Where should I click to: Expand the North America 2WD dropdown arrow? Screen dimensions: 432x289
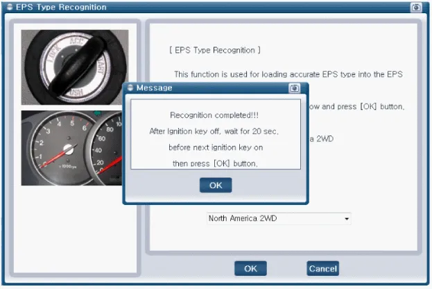tap(346, 219)
